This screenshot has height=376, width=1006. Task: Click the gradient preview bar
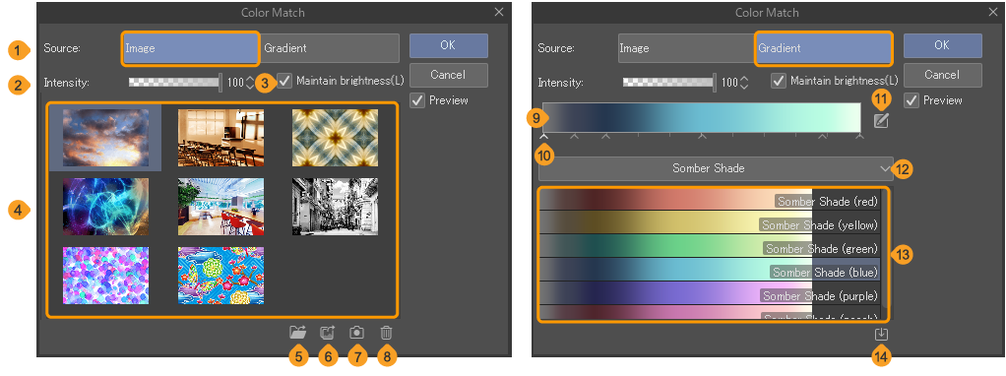[x=701, y=117]
